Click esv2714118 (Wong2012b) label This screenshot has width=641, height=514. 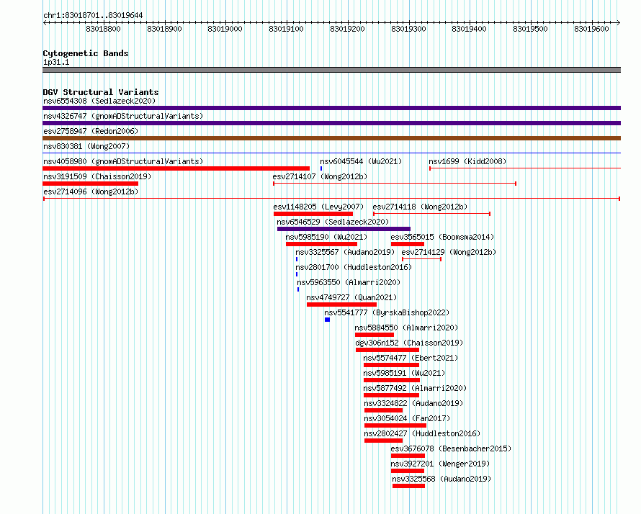420,207
